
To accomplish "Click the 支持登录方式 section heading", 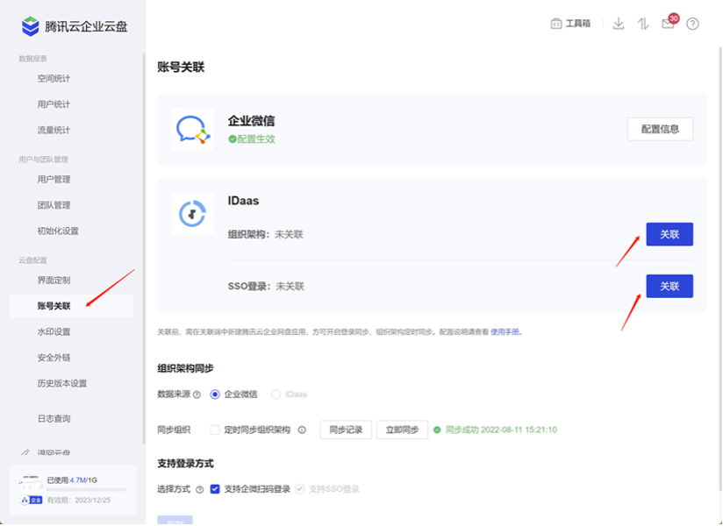I will tap(185, 464).
